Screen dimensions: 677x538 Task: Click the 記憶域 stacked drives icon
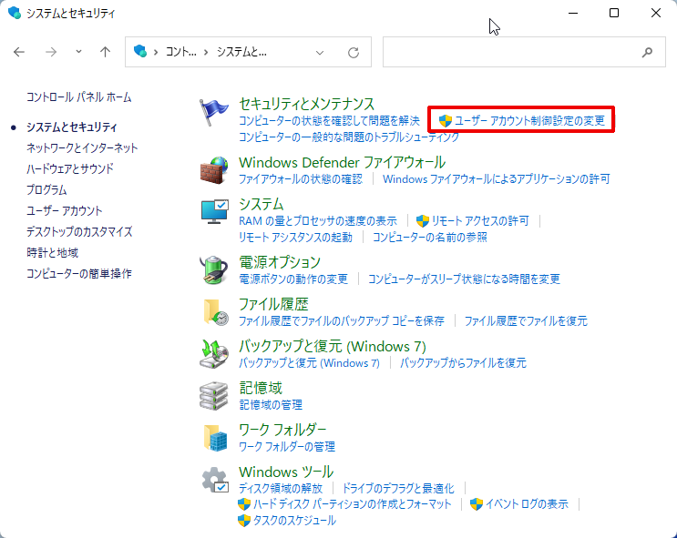click(214, 396)
